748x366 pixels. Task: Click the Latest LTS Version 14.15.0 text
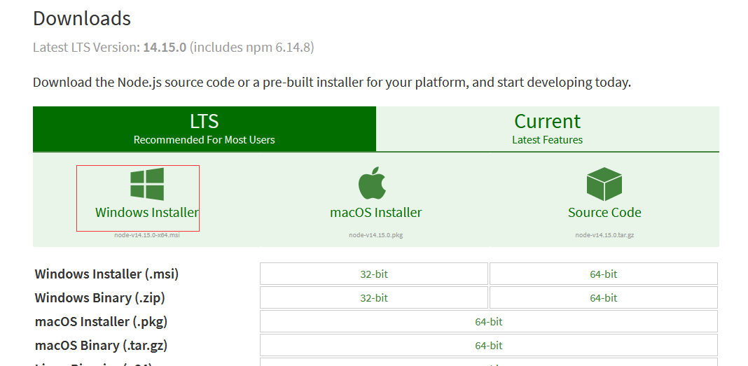point(110,47)
